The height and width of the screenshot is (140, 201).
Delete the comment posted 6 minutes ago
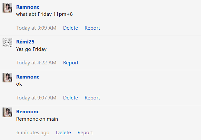(64, 133)
